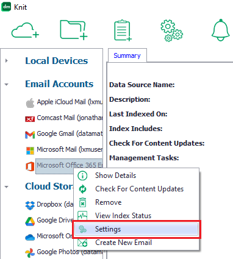The width and height of the screenshot is (233, 259).
Task: Expand the Local Devices section arrow
Action: point(7,60)
